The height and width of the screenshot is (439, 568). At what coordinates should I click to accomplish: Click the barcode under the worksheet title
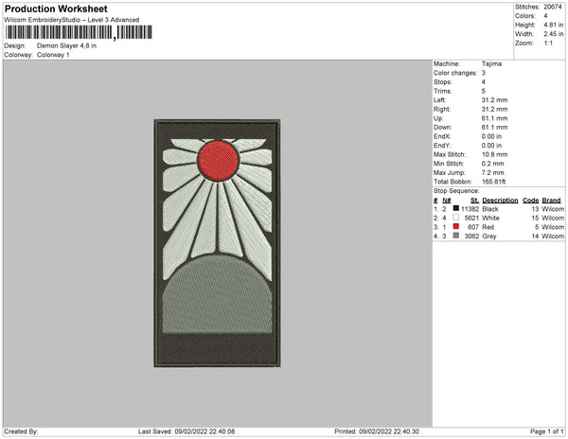[x=79, y=32]
